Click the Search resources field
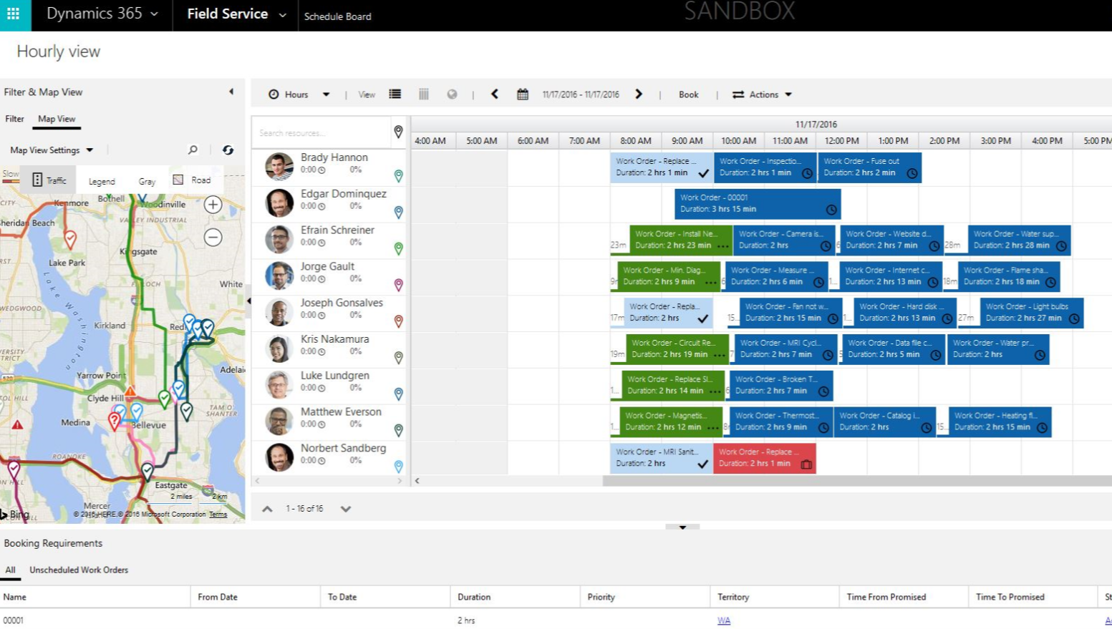 tap(321, 133)
